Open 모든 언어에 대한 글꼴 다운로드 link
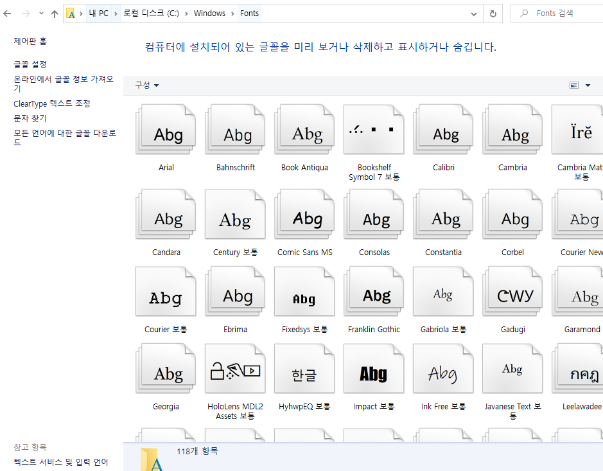This screenshot has width=603, height=471. tap(65, 138)
